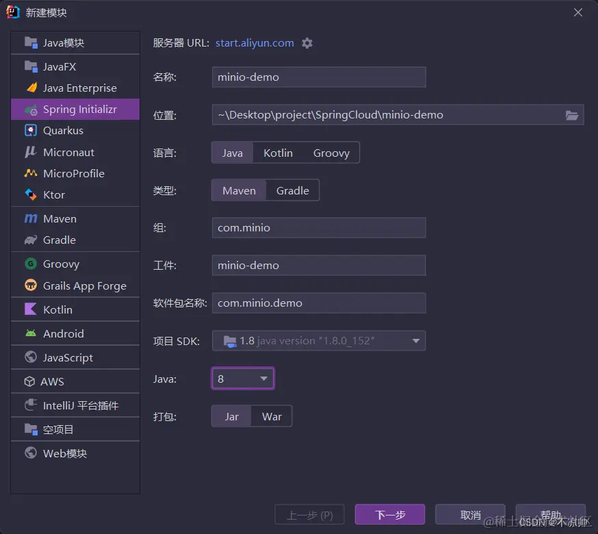Choose the Groovy G icon
Viewport: 598px width, 534px height.
point(31,264)
